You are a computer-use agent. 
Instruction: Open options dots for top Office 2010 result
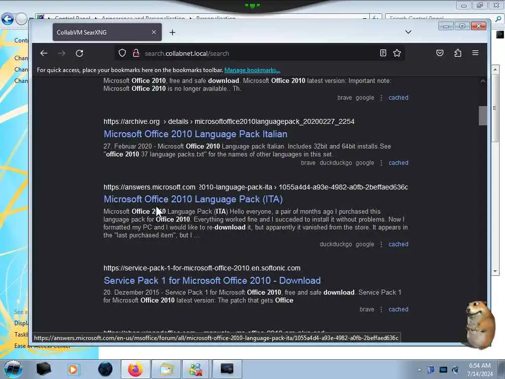click(381, 97)
